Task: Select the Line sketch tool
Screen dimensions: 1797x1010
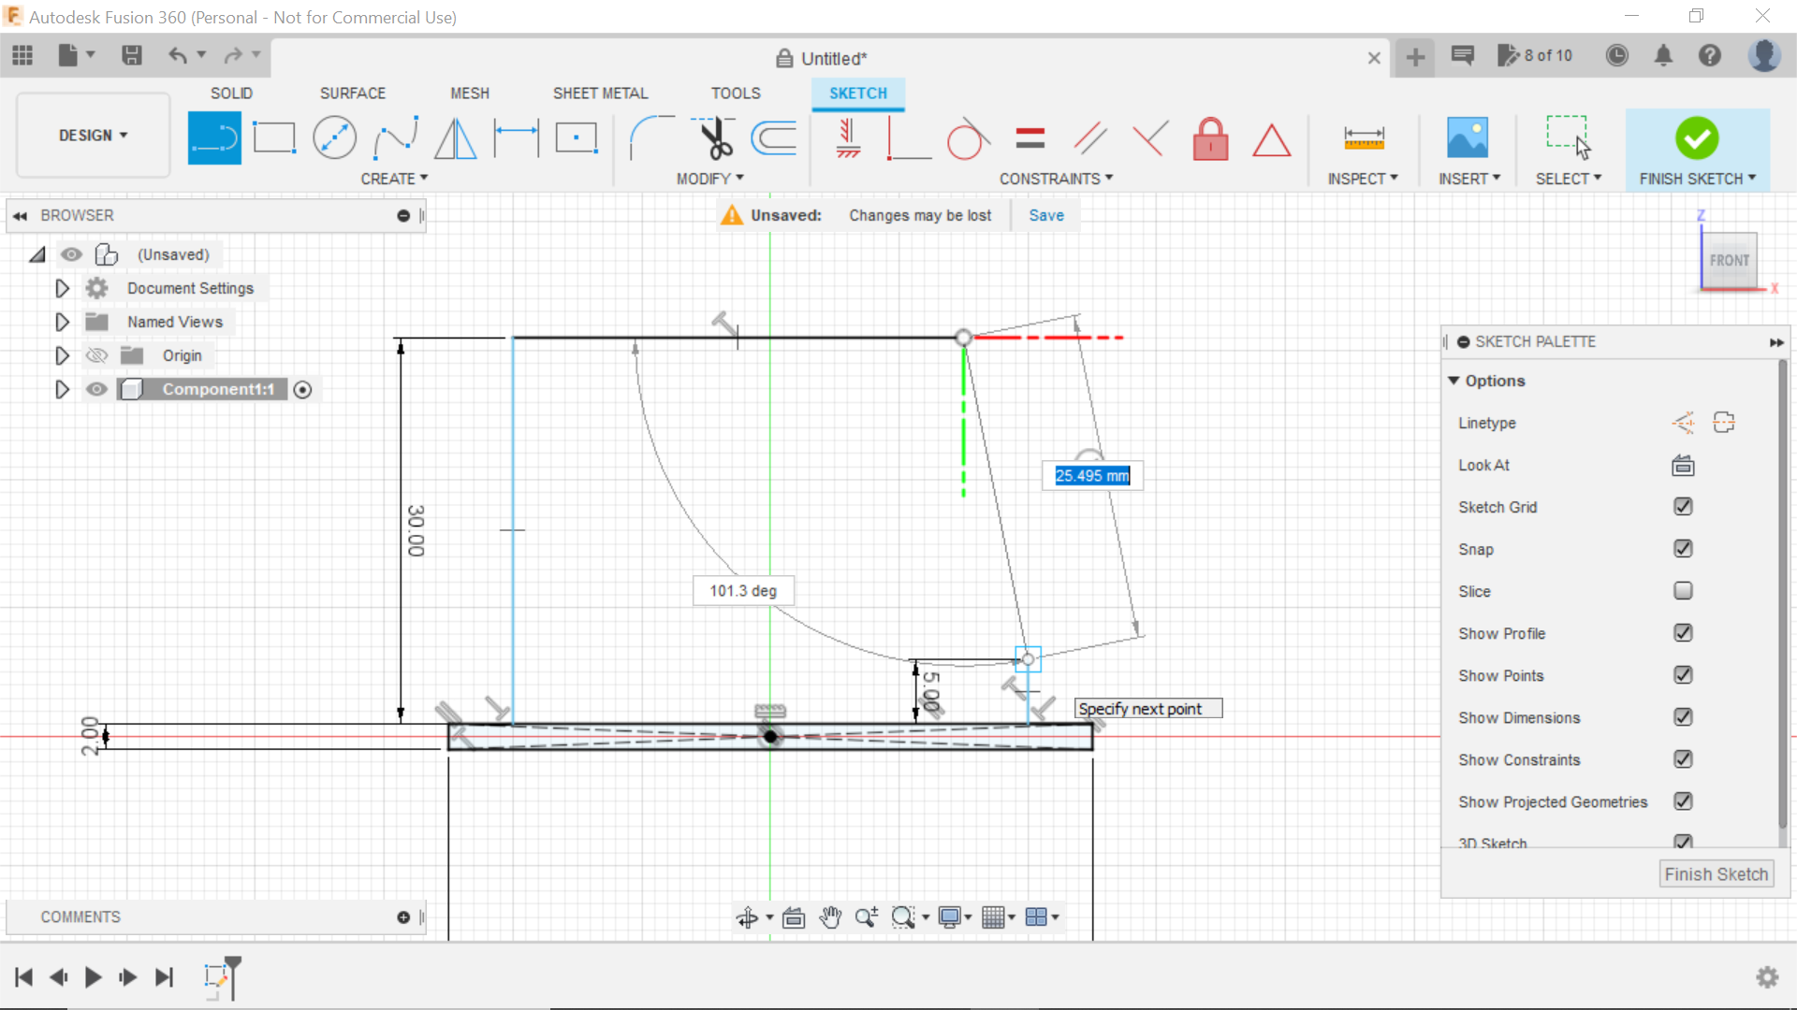Action: (214, 137)
